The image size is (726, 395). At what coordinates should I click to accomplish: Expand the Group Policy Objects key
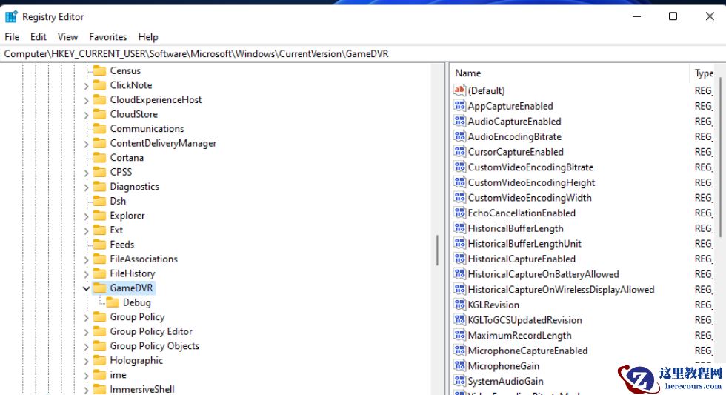pyautogui.click(x=86, y=346)
